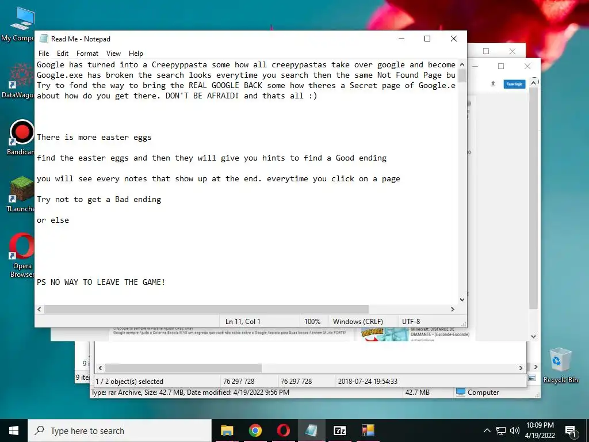
Task: Click the 42.7 MB size in Explorer status
Action: 418,392
